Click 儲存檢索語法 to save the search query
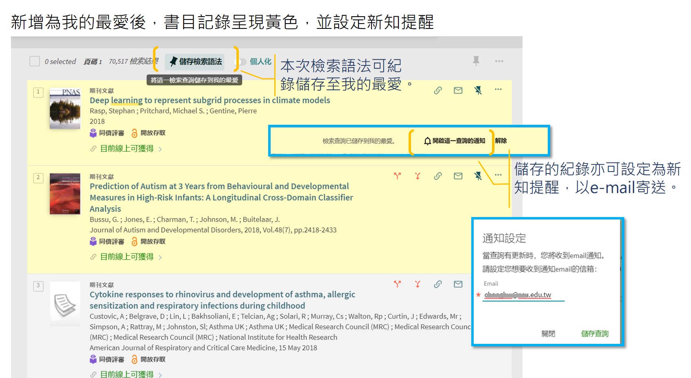This screenshot has height=378, width=691. [196, 62]
